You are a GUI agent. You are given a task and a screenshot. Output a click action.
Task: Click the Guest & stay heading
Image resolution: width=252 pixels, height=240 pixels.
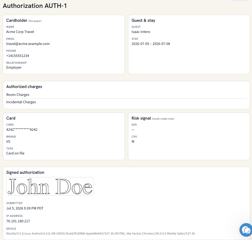point(143,20)
